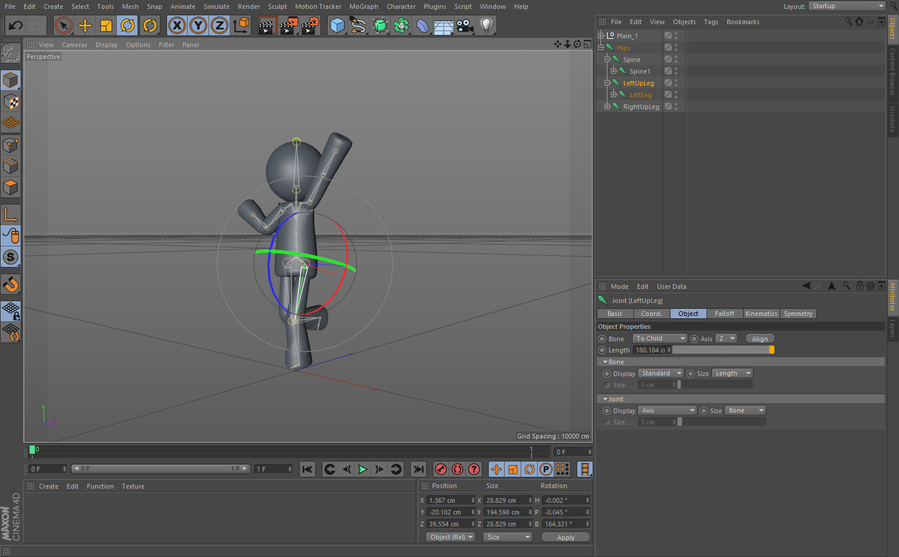Adjust the bone Length slider
Screen dimensions: 899x557
[x=723, y=350]
